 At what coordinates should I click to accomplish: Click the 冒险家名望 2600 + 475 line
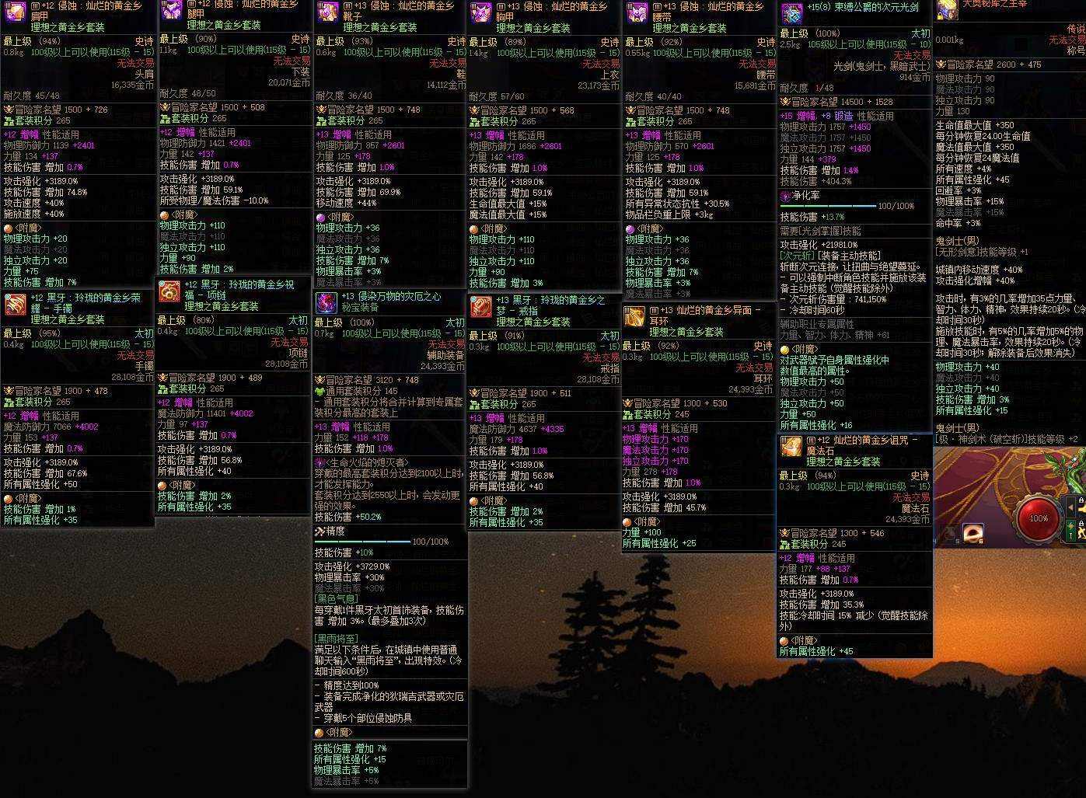click(989, 64)
